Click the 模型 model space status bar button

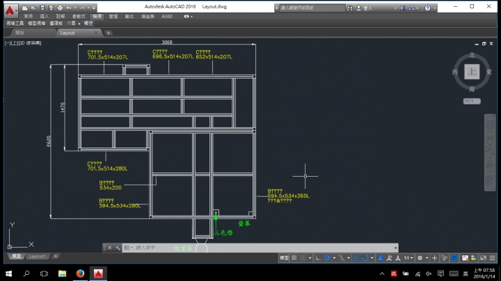284,257
